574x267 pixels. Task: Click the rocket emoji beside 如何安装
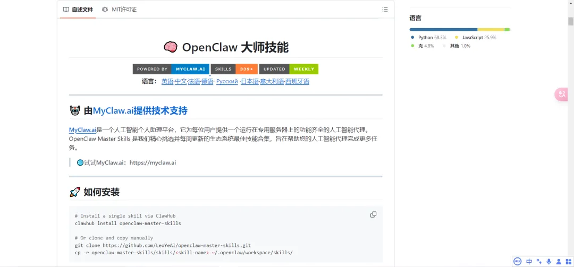pyautogui.click(x=75, y=192)
